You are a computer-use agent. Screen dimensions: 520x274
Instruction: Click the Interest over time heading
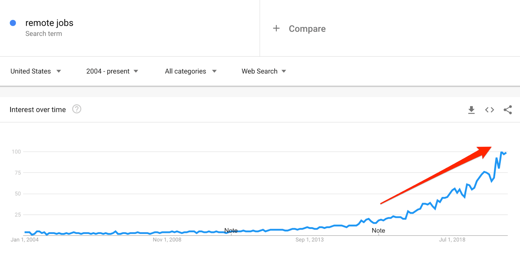(38, 110)
